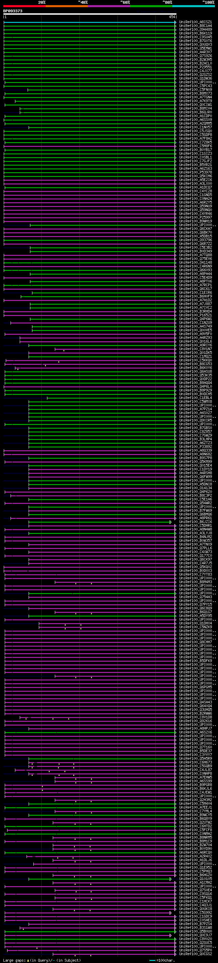
Task: Open hit UniRef100_A7EHW5
Action: pyautogui.click(x=195, y=777)
